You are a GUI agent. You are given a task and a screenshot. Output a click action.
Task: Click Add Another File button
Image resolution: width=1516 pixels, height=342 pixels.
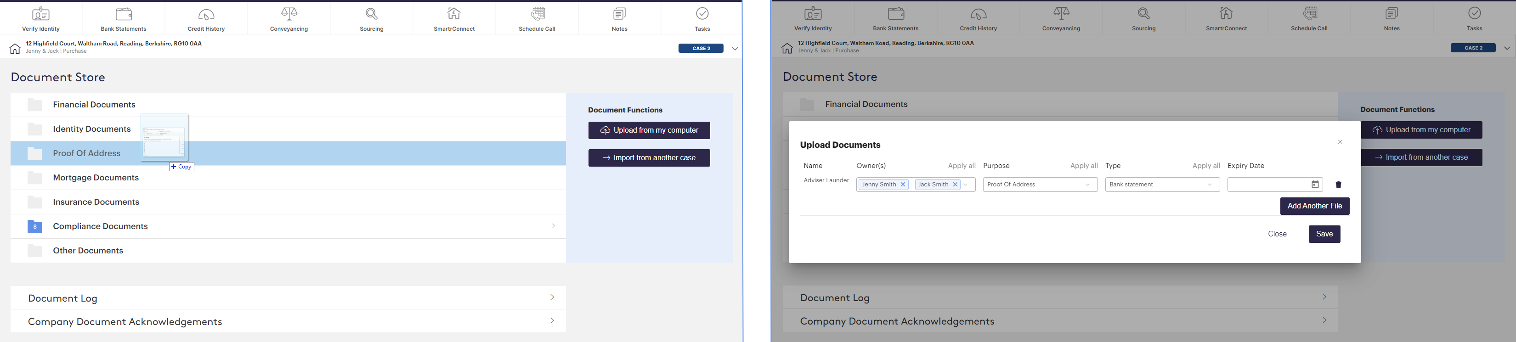coord(1315,206)
